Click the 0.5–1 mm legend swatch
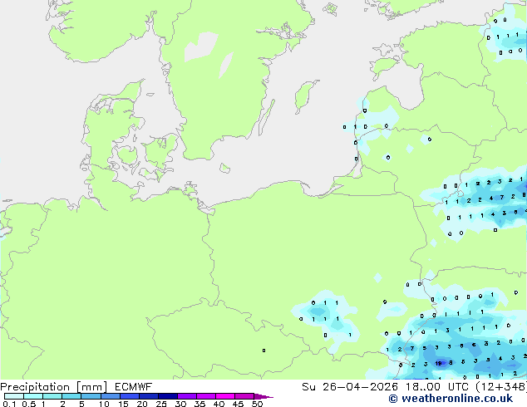This screenshot has width=527, height=407. click(33, 396)
